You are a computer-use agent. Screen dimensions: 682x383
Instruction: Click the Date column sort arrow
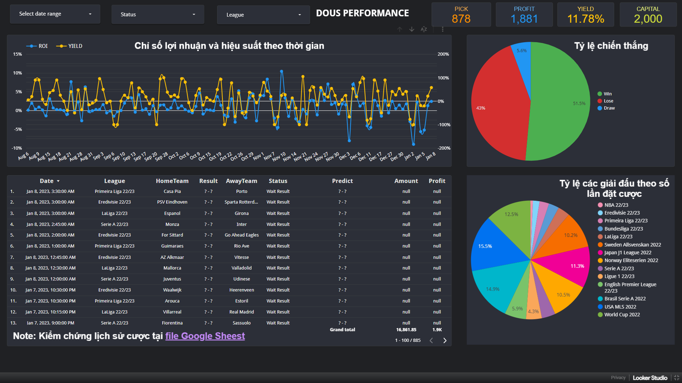tap(58, 181)
